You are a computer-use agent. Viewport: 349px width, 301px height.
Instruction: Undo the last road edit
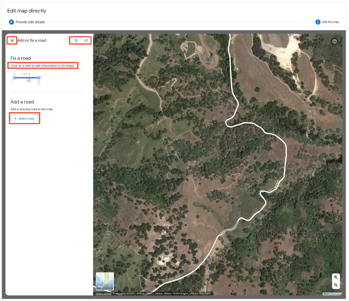coord(76,40)
